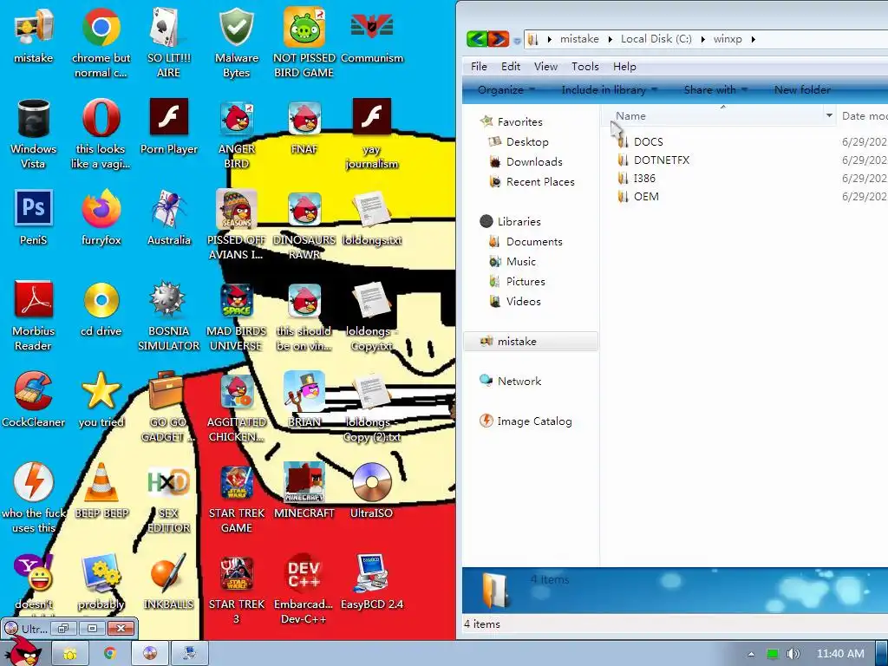Open the 'Share with' dropdown
Screen dimensions: 888x666
(x=715, y=89)
